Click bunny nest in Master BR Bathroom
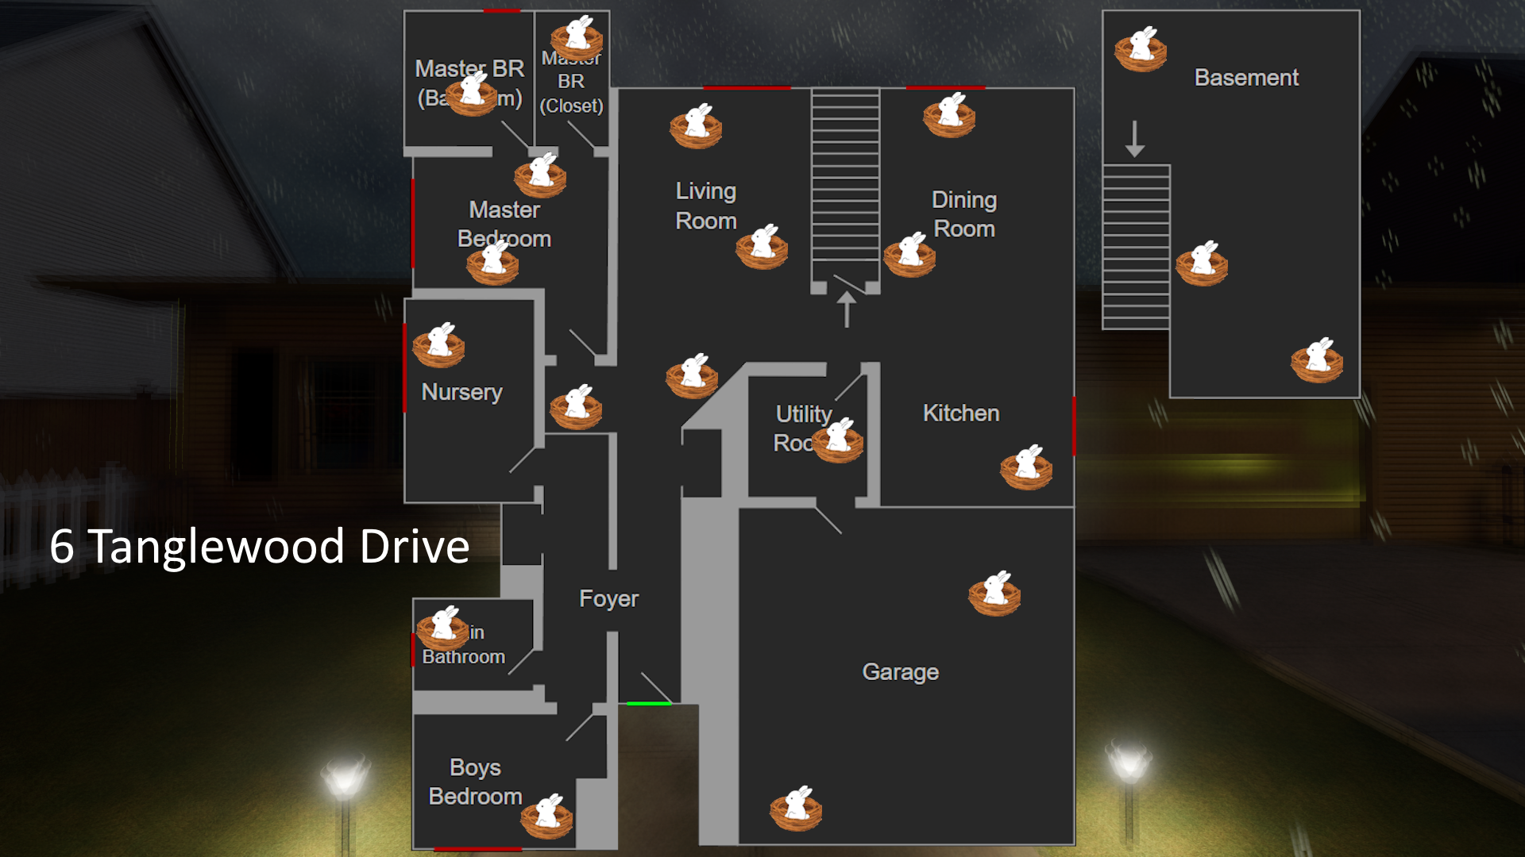 click(472, 94)
